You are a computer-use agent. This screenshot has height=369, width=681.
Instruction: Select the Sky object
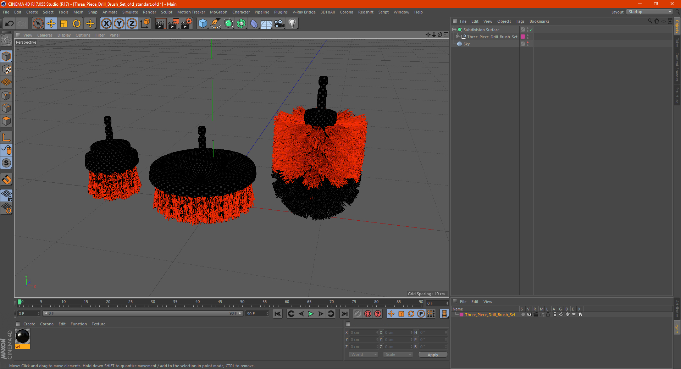(x=466, y=44)
